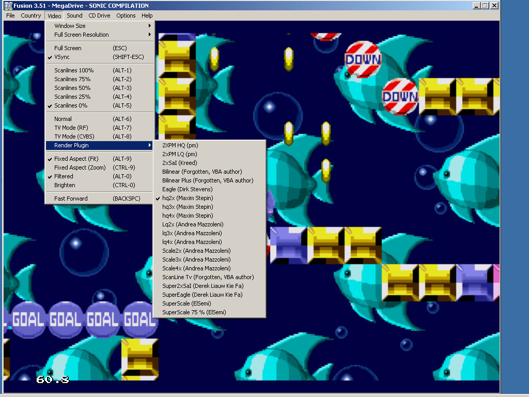Set Scanlines 25%
Screen dimensions: 529x397
pos(100,97)
